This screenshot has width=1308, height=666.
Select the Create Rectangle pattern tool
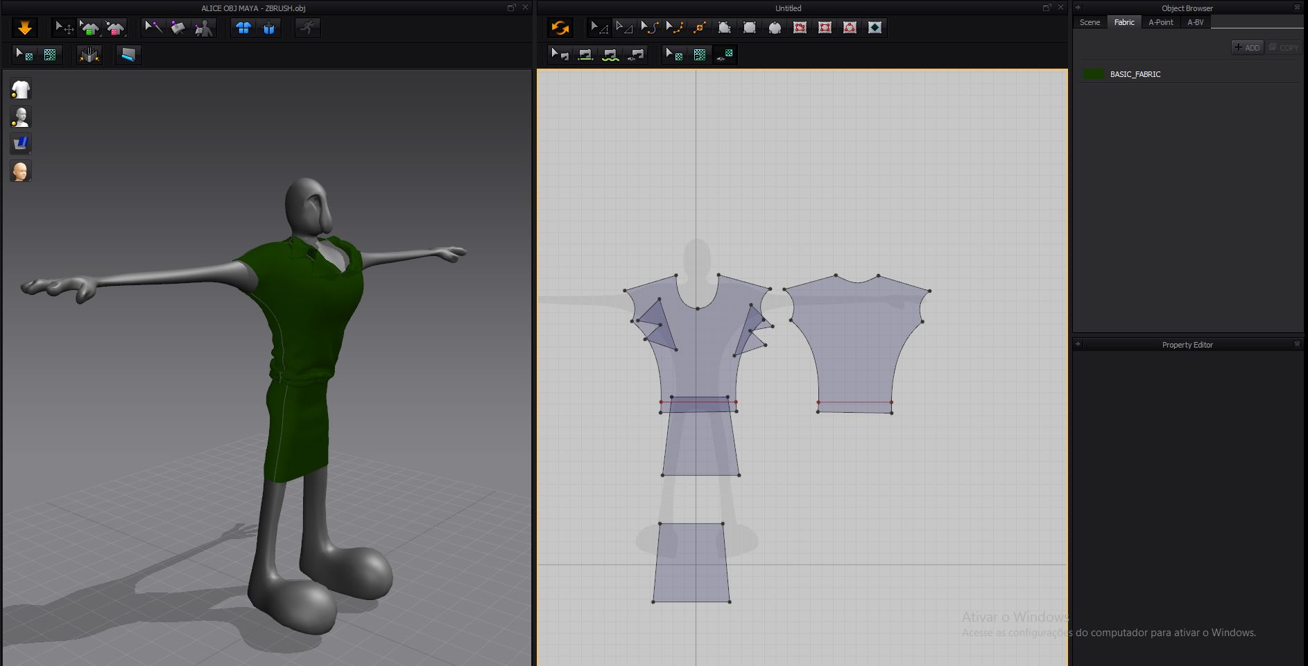[x=750, y=28]
